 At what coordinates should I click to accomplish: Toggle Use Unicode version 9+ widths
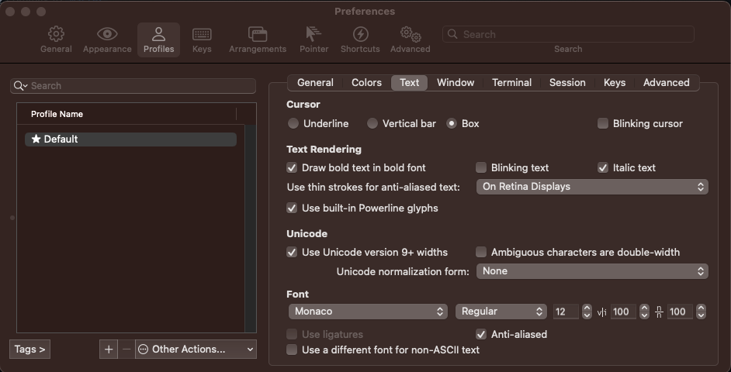tap(292, 253)
